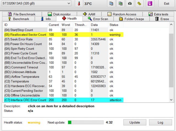
Task: Click the thermometer temperature icon
Action: [x=79, y=4]
